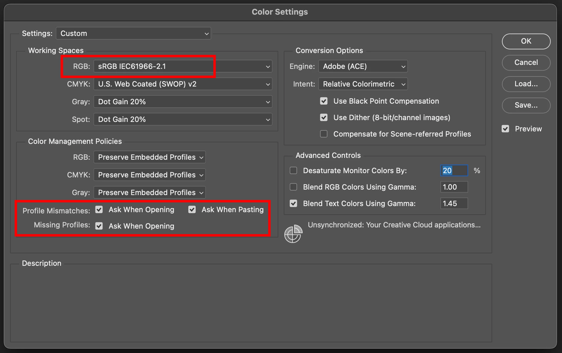This screenshot has height=353, width=562.
Task: Open the conversion Engine dropdown
Action: tap(363, 66)
